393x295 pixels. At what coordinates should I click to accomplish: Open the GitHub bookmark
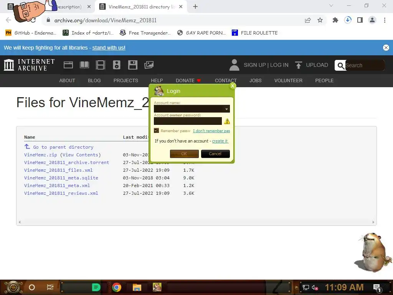pos(31,33)
